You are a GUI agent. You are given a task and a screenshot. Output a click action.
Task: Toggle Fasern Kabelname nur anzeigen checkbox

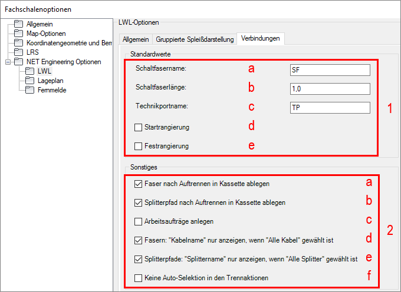(139, 240)
